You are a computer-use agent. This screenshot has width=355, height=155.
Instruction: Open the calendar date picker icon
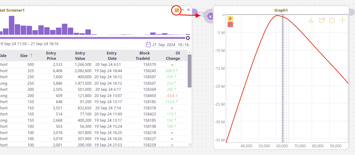tap(148, 44)
